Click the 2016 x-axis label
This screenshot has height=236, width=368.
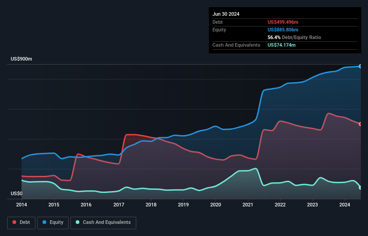coord(86,205)
